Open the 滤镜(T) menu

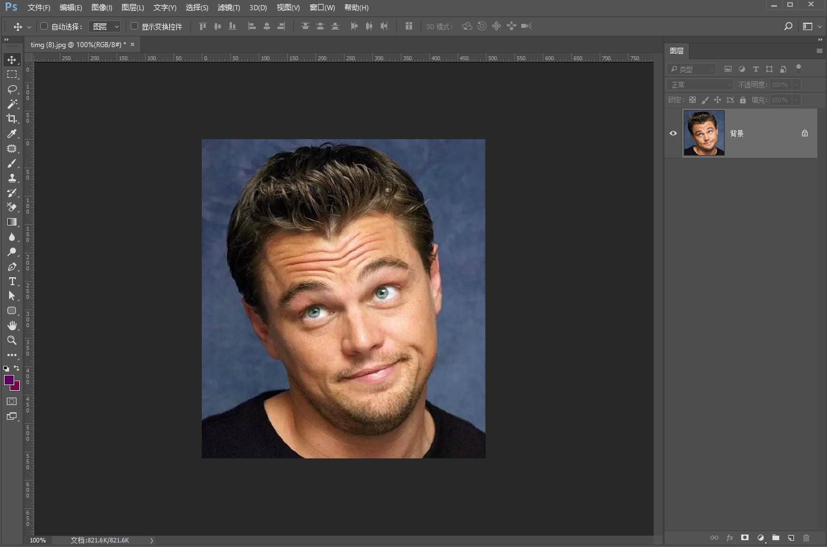click(x=228, y=7)
